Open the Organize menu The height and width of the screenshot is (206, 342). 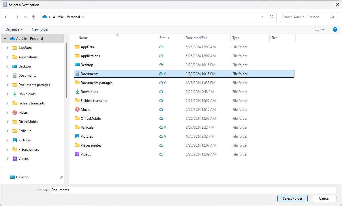14,29
